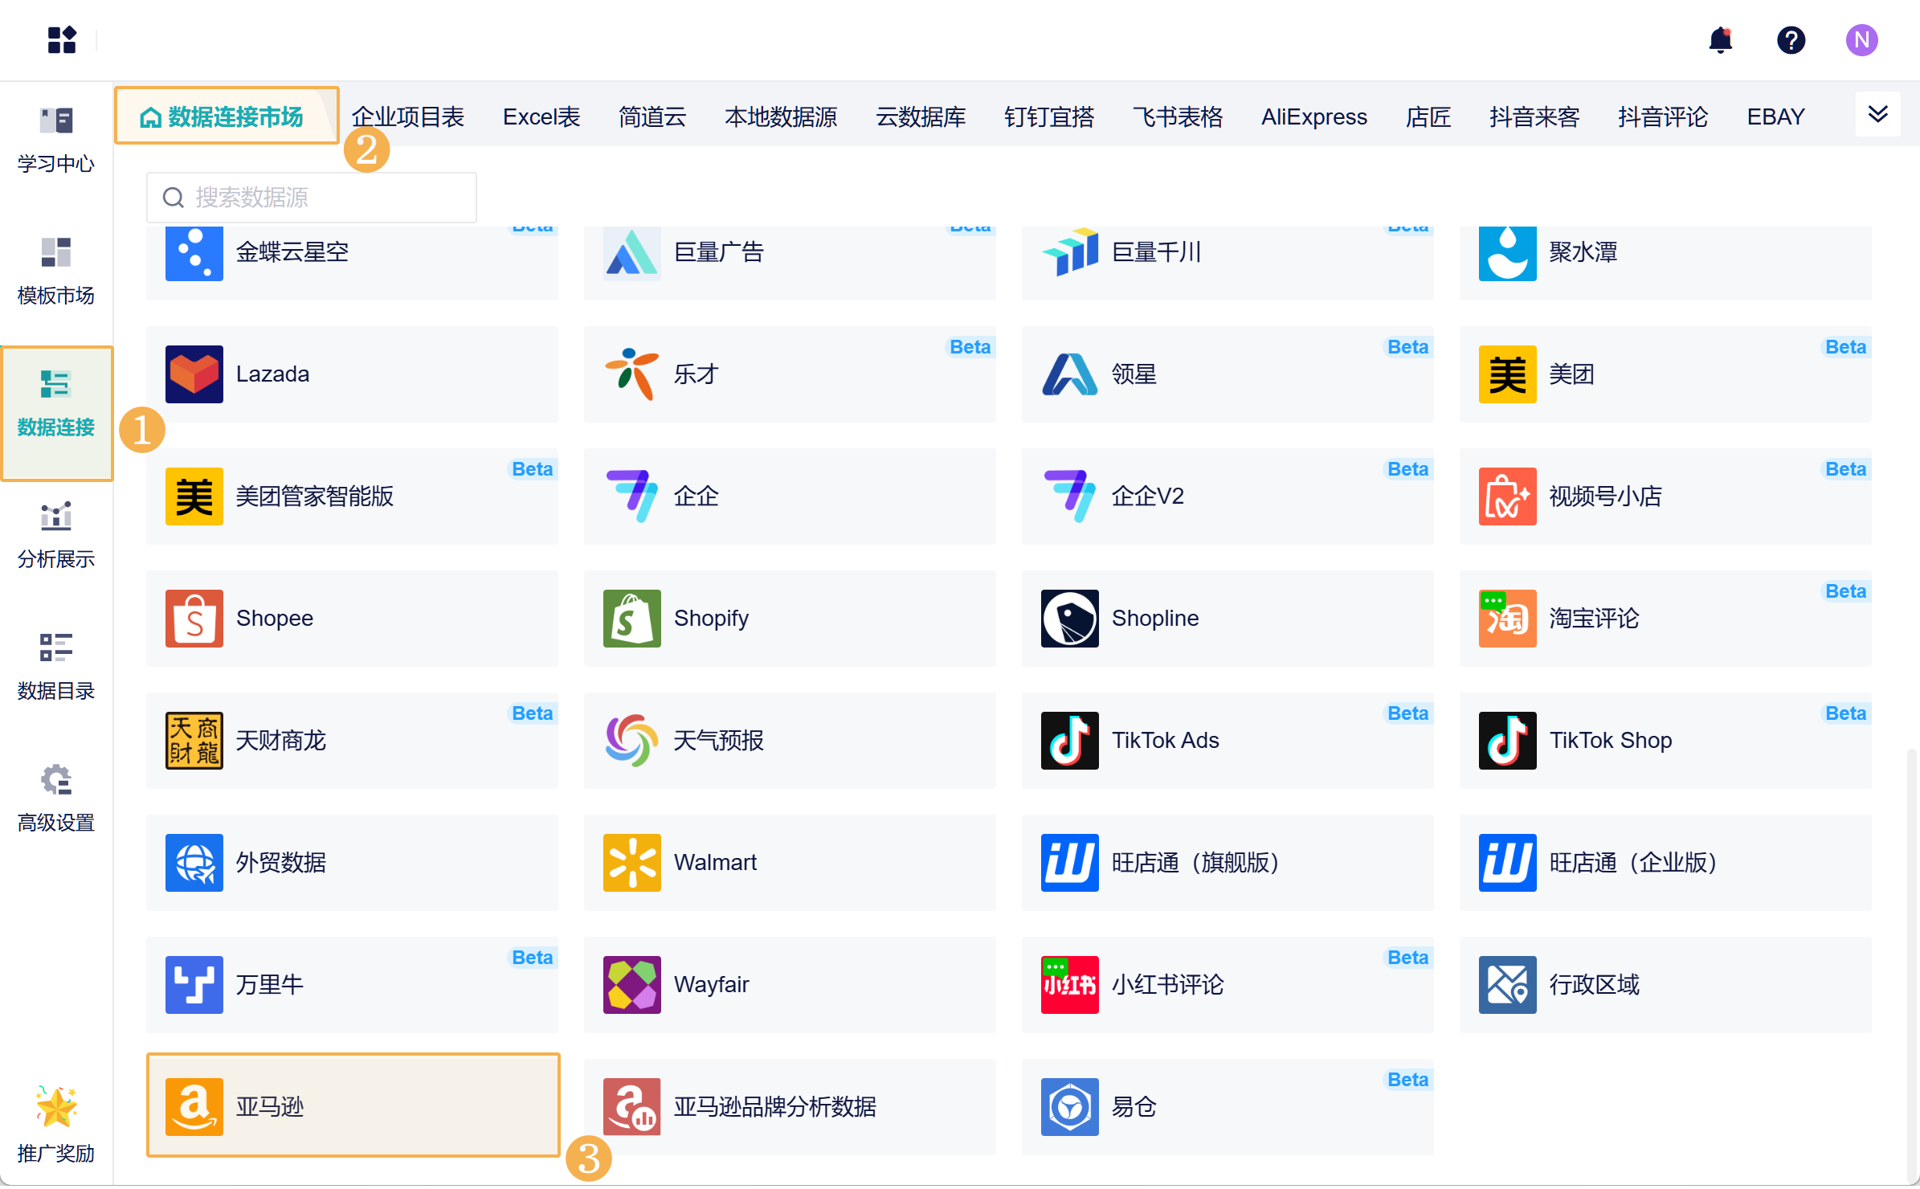Click the 聚水潭 logo icon
Viewport: 1920px width, 1189px height.
(1508, 252)
